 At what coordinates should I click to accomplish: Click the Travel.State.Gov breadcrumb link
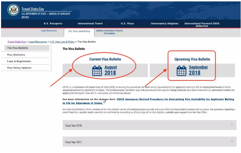[17, 42]
